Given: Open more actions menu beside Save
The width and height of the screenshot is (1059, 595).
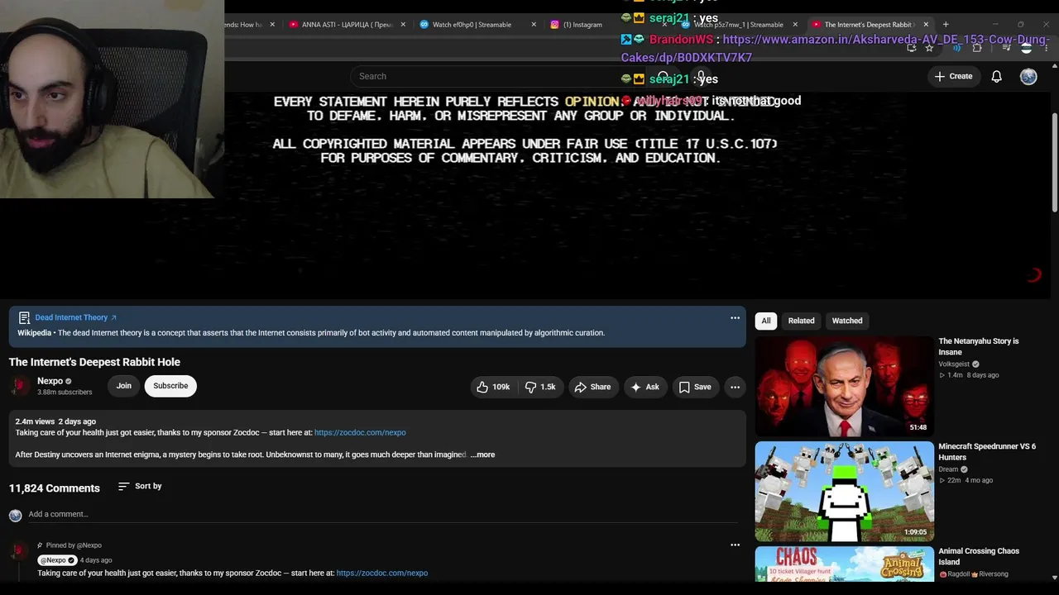Looking at the screenshot, I should 735,387.
